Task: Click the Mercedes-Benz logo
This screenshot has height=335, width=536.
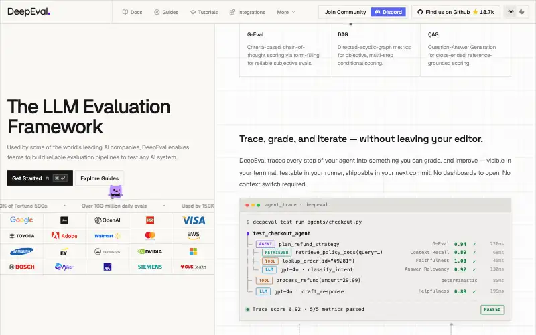Action: pyautogui.click(x=107, y=251)
